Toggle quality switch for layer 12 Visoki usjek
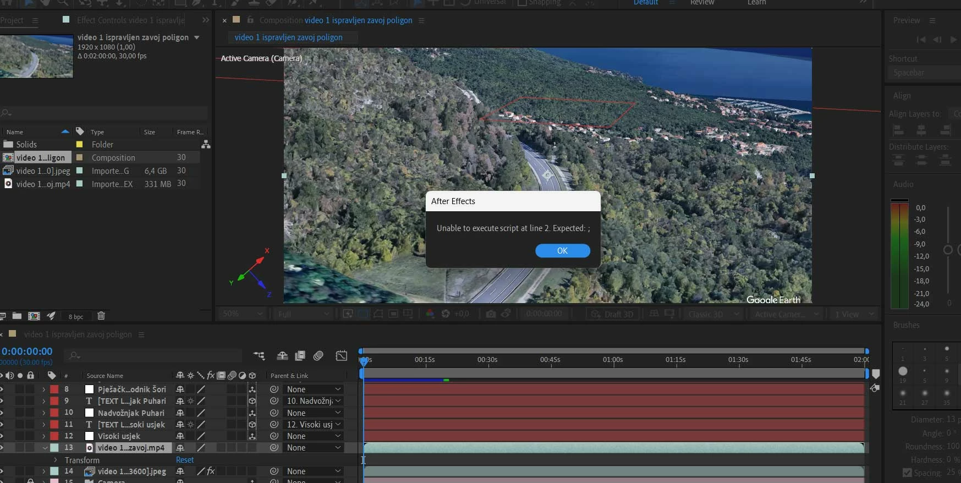 point(201,436)
